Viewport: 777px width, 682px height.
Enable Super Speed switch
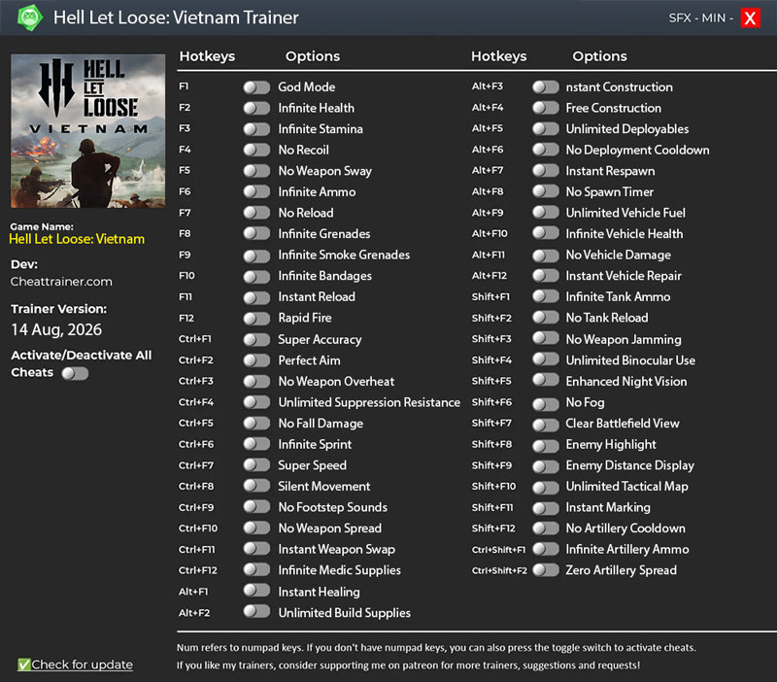click(256, 465)
